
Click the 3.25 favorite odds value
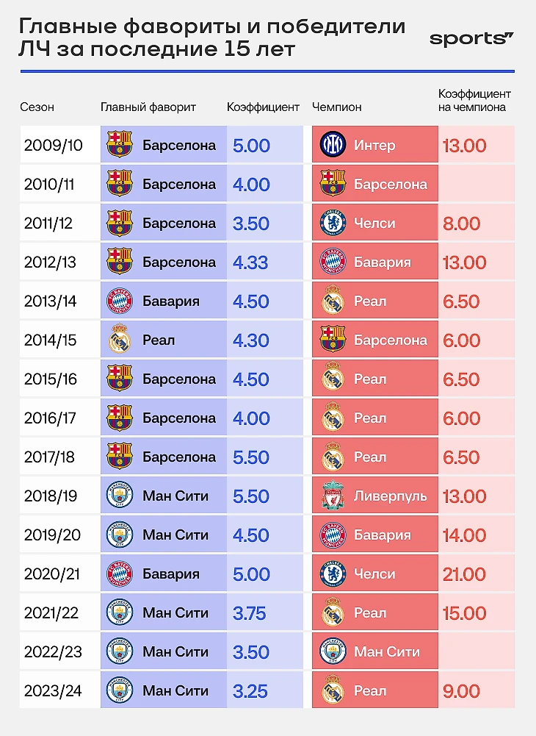point(250,690)
